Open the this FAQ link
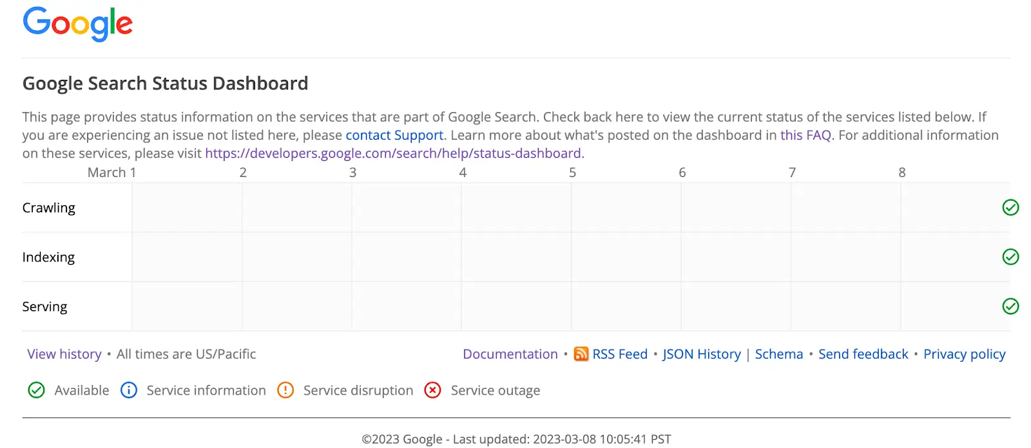 [x=805, y=135]
